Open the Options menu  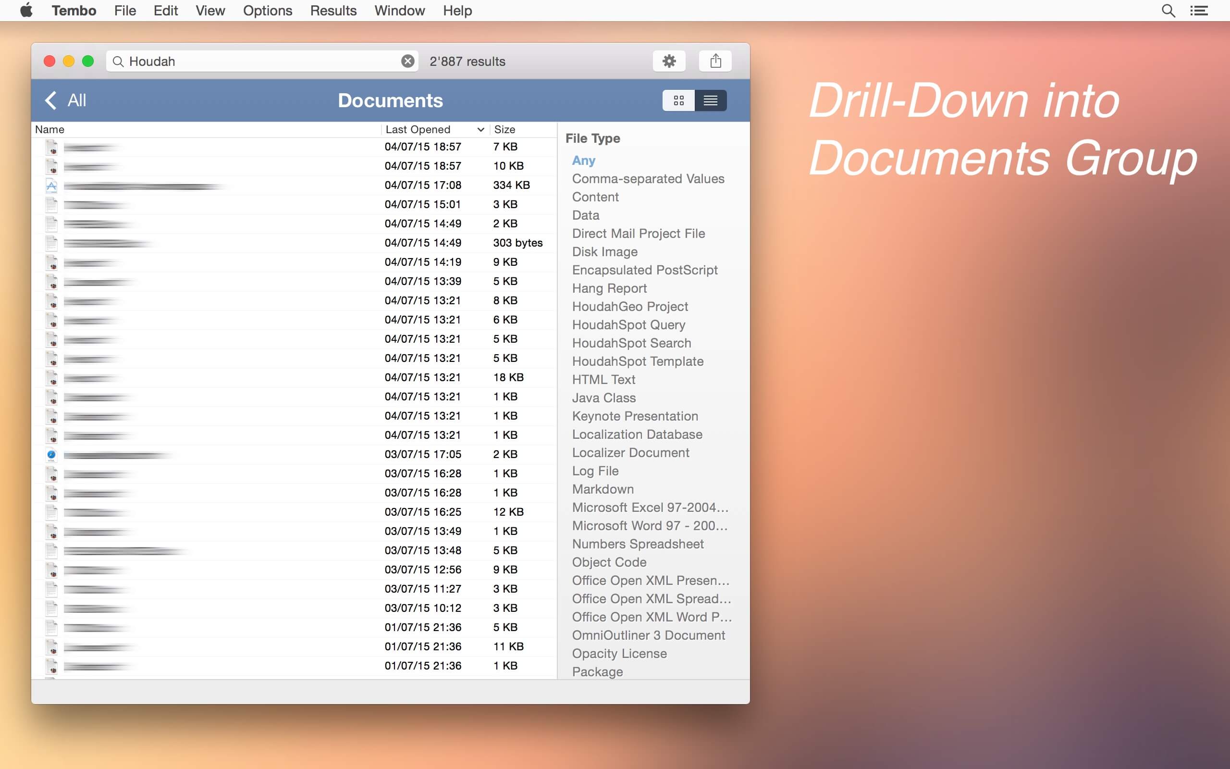coord(268,11)
